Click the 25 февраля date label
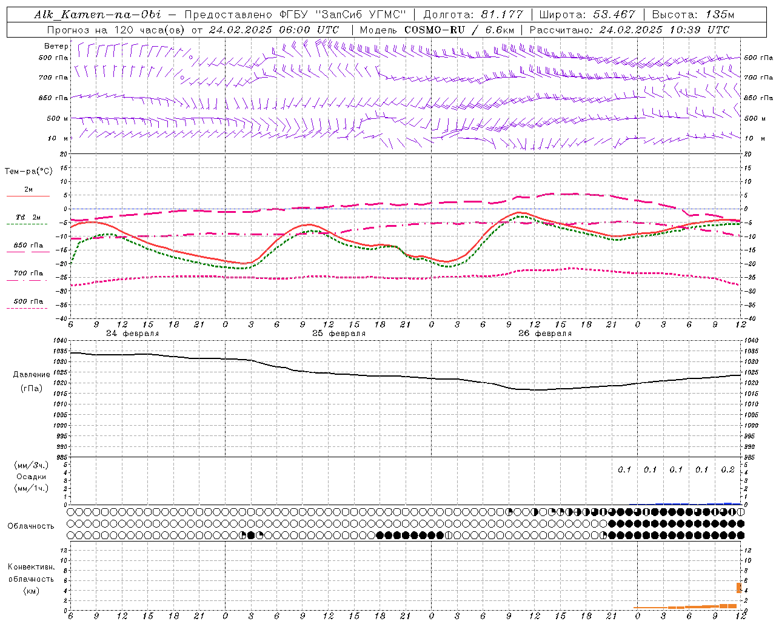The width and height of the screenshot is (776, 621). coord(339,334)
